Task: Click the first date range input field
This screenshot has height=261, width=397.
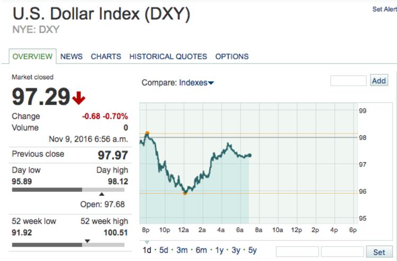Action: 297,251
